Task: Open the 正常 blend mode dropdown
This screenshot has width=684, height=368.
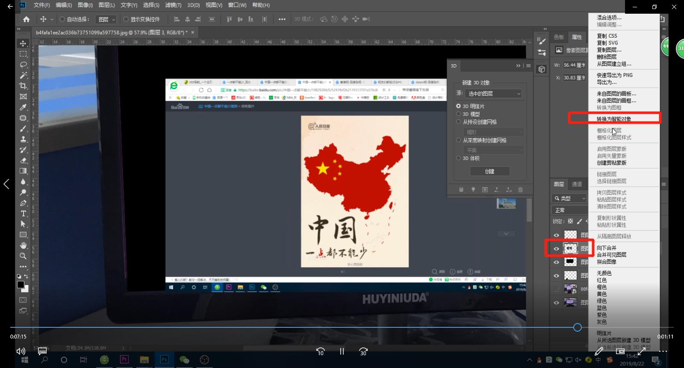Action: 570,210
